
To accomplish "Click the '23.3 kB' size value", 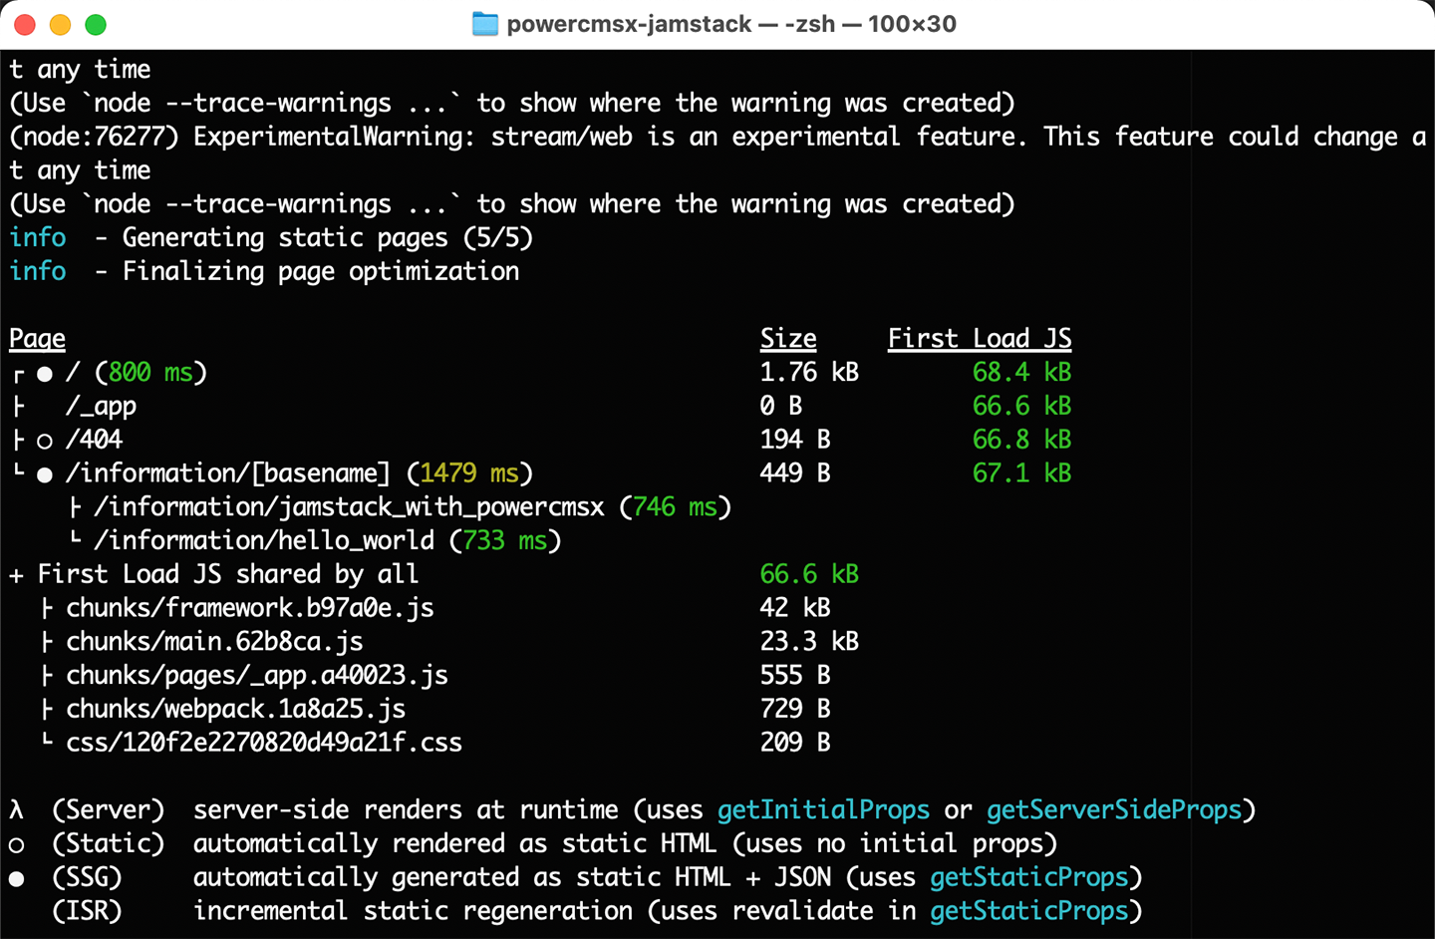I will coord(809,642).
